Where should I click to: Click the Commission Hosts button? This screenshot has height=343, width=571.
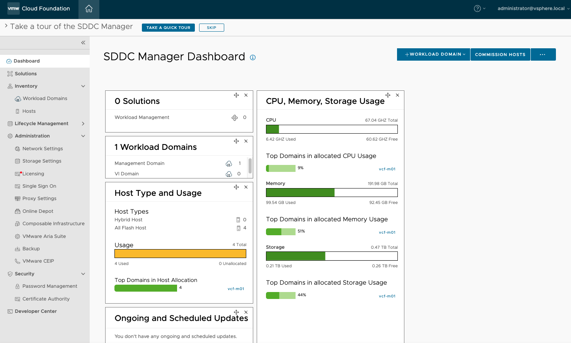[x=500, y=54]
